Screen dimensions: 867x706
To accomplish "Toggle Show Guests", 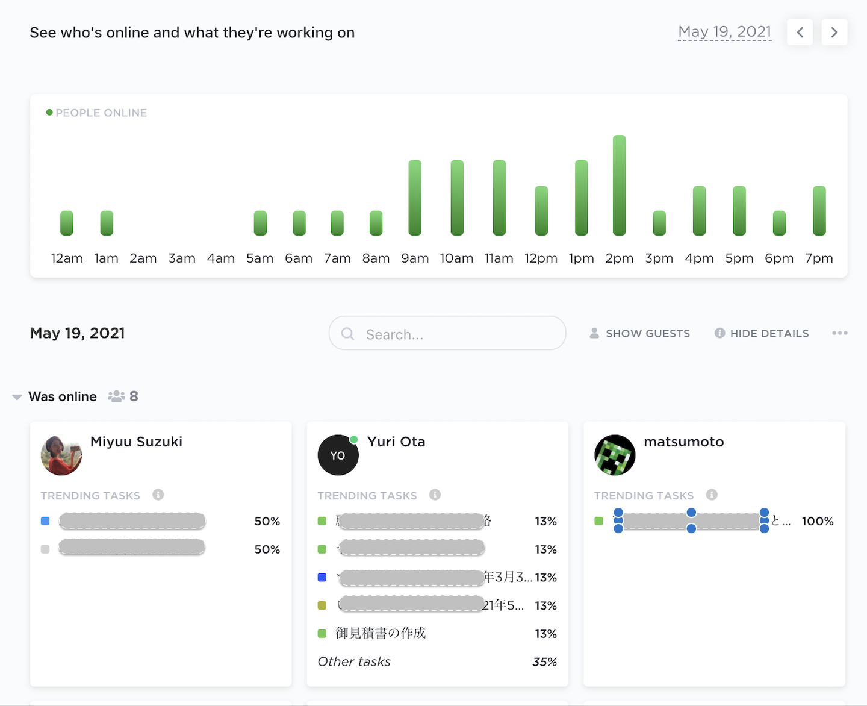I will [x=639, y=333].
